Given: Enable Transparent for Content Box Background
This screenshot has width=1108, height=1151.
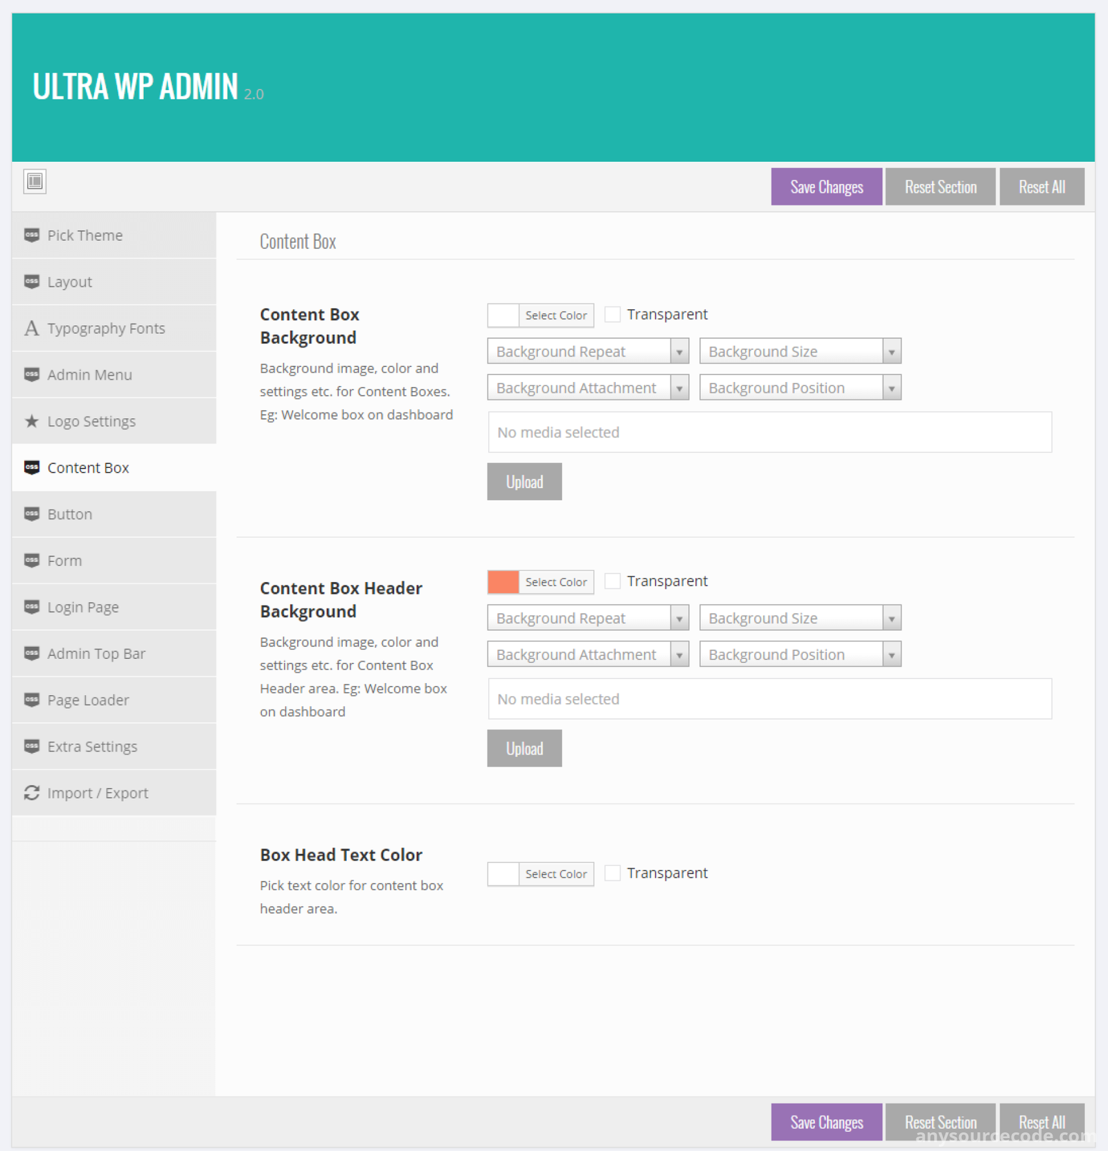Looking at the screenshot, I should coord(612,314).
